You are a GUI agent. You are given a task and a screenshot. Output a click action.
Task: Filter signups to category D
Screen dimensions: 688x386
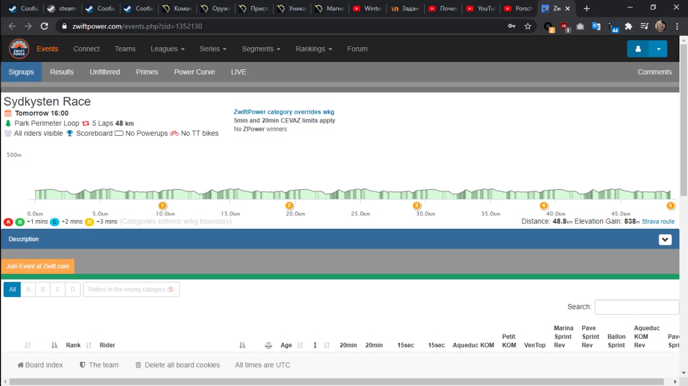pyautogui.click(x=73, y=289)
